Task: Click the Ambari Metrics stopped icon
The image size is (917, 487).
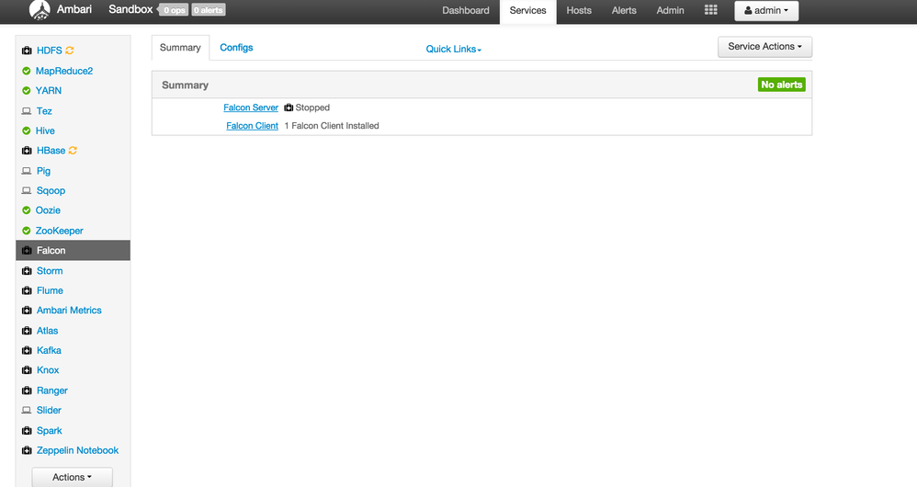Action: pyautogui.click(x=27, y=311)
